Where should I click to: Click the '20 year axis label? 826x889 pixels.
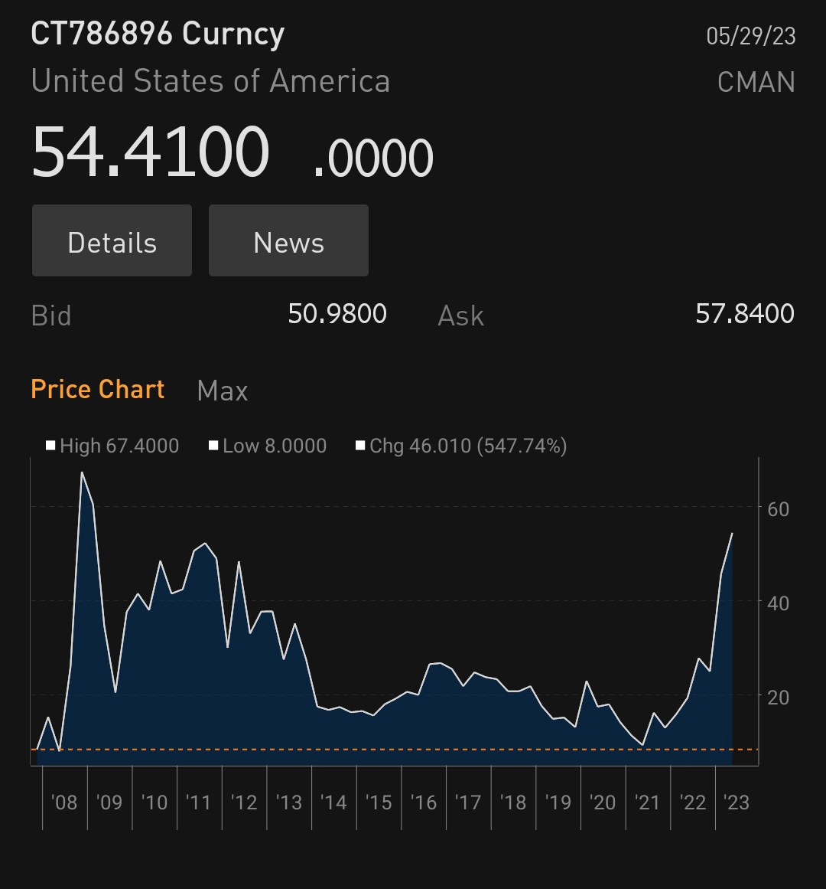[603, 802]
